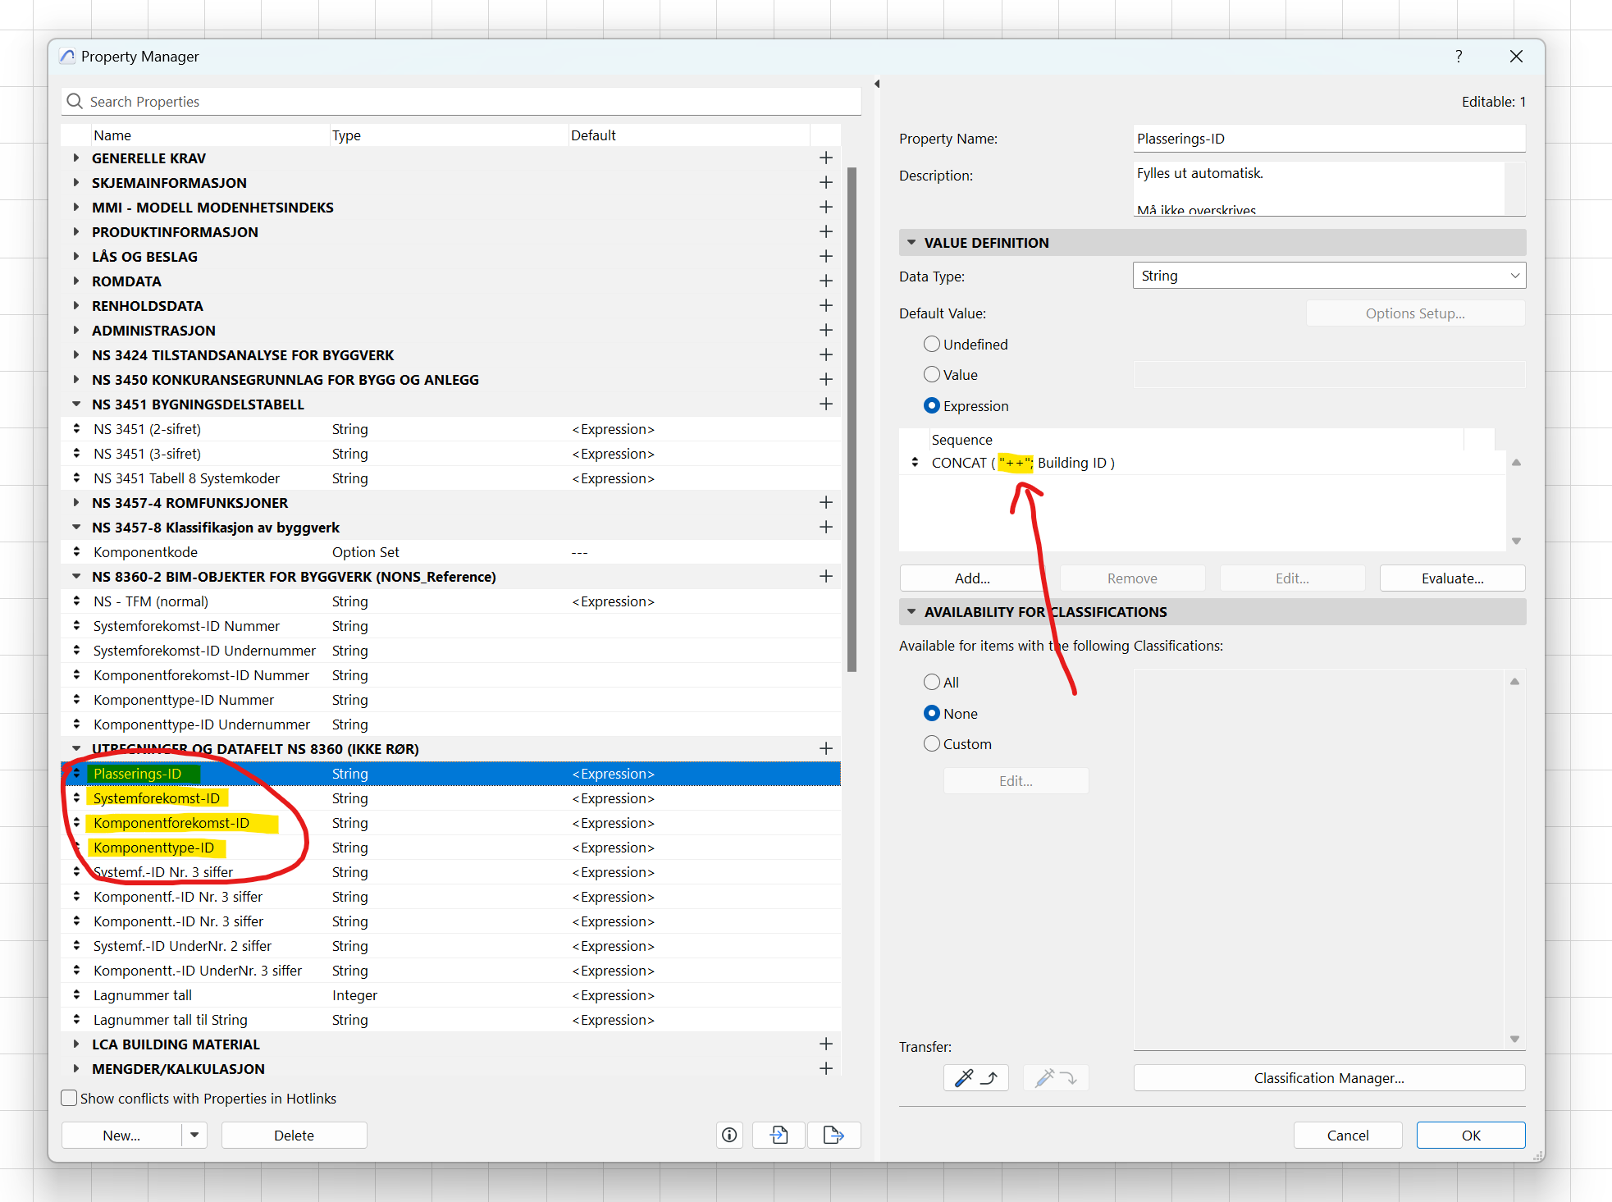Click plus icon beside ROMDATA group

(825, 281)
